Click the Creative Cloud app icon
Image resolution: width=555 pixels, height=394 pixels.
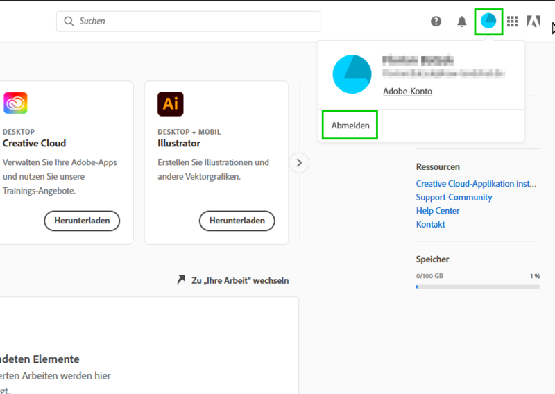coord(15,103)
